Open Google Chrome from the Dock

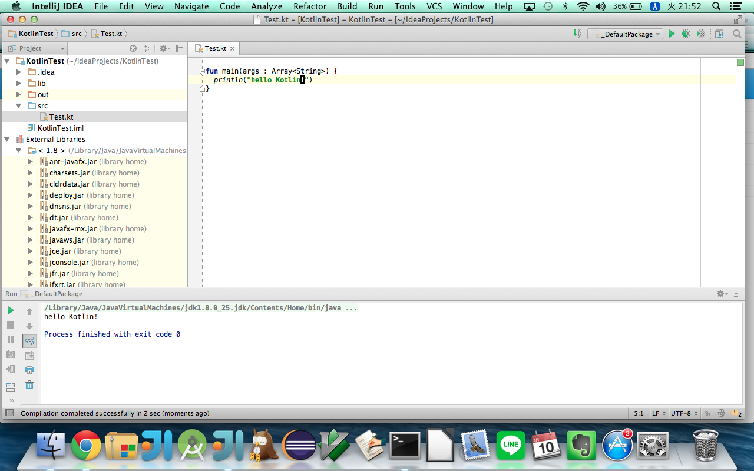coord(86,445)
